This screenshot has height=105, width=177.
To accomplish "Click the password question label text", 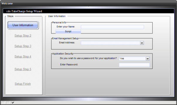I will 88,58.
